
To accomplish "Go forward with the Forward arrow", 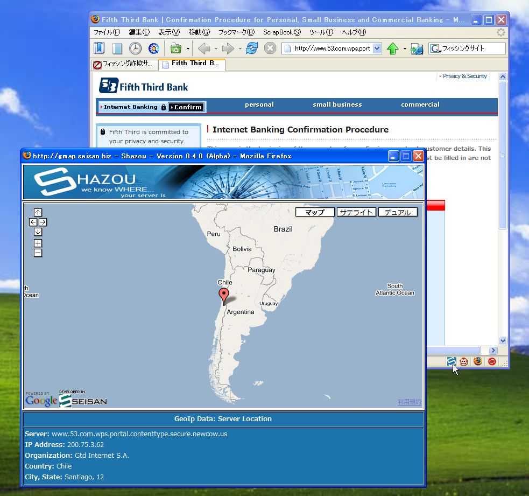I will [x=228, y=48].
